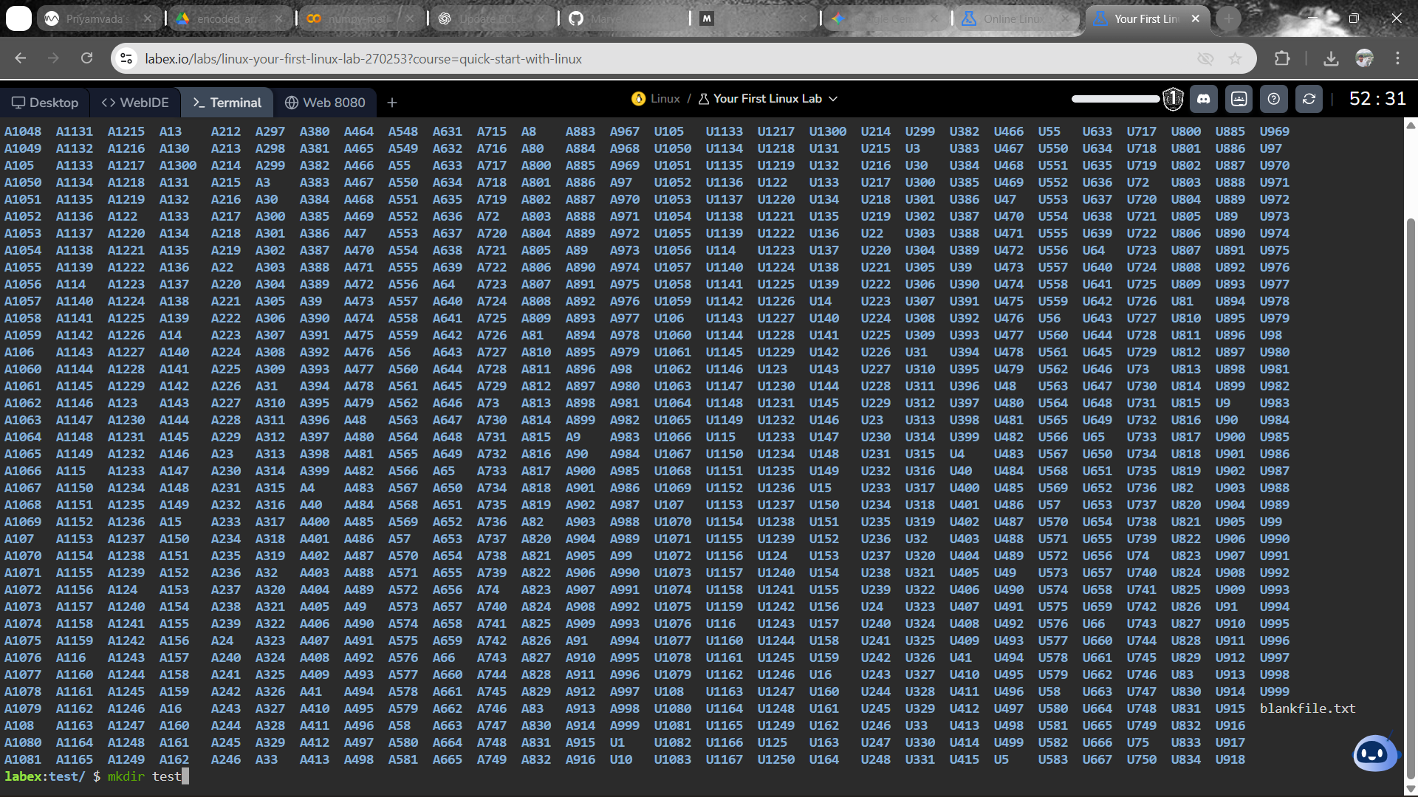Open the classroom presentation icon

point(1239,99)
